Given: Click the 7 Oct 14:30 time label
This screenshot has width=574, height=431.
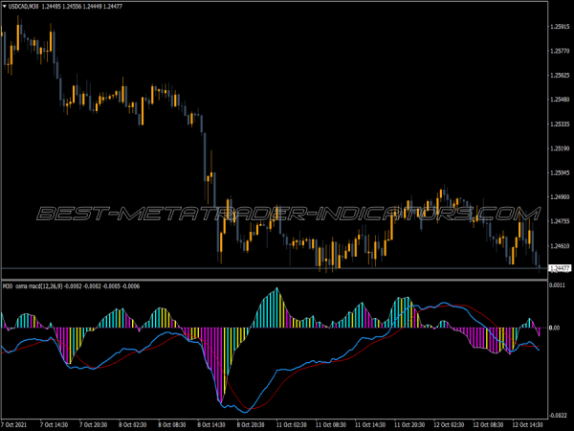Looking at the screenshot, I should coord(54,424).
